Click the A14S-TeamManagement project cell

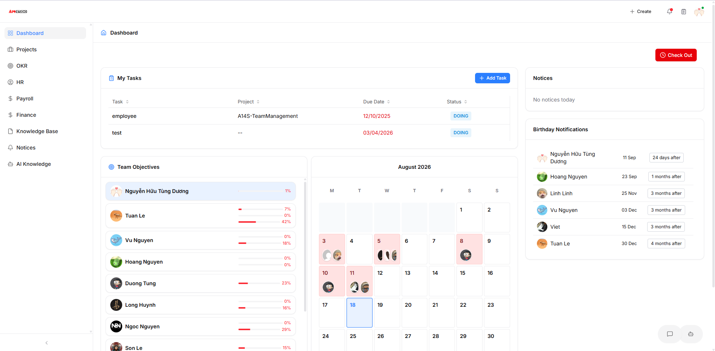coord(268,116)
